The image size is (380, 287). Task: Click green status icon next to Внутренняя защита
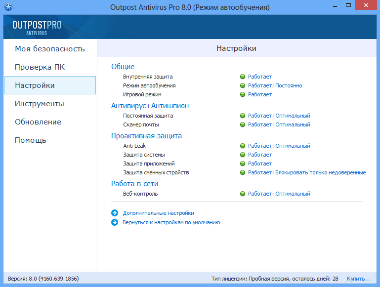[x=243, y=77]
